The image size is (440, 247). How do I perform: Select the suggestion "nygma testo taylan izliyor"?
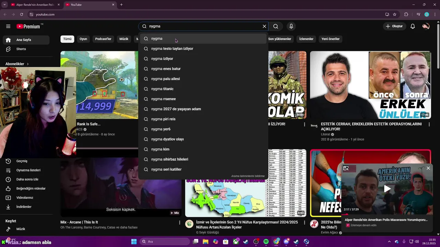(x=203, y=49)
